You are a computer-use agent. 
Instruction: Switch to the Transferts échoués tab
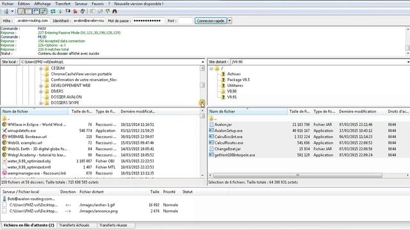click(74, 225)
